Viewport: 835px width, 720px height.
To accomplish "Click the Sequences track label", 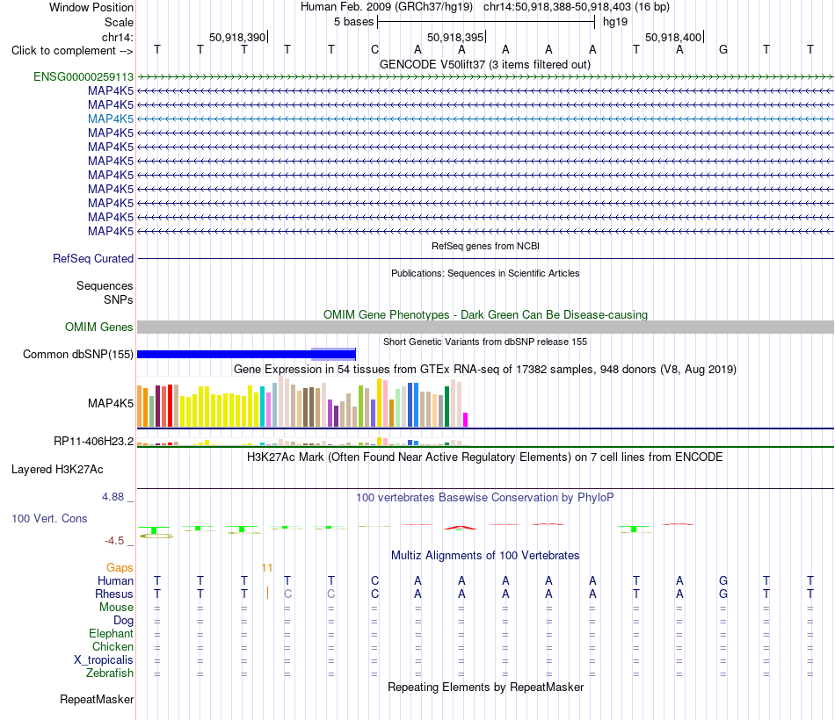I will pyautogui.click(x=105, y=285).
